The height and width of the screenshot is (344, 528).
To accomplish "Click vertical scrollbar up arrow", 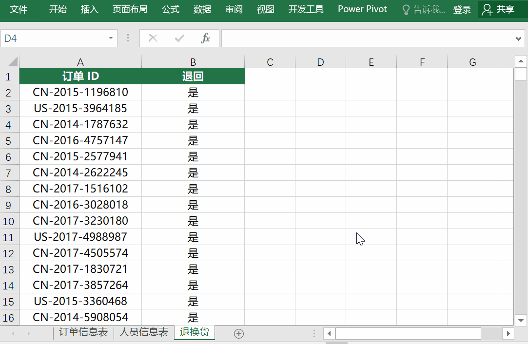I will click(x=521, y=61).
